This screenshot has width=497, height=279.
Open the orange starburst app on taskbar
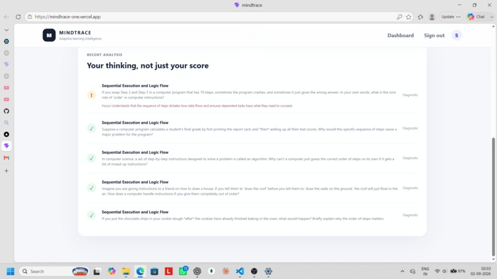pos(226,272)
